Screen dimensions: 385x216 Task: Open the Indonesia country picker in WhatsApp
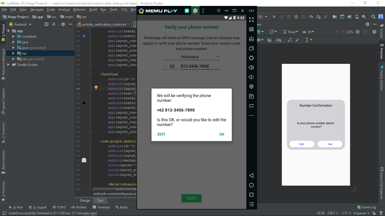coord(192,56)
